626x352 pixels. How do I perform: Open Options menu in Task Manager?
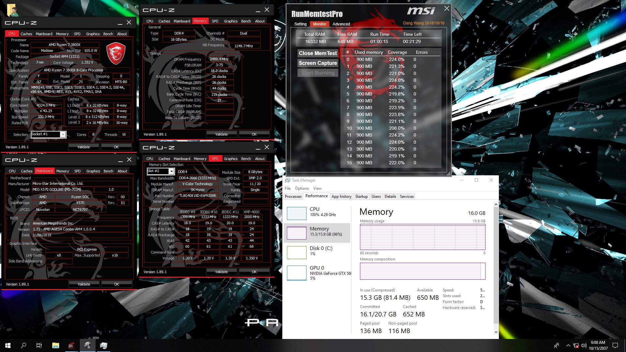302,188
